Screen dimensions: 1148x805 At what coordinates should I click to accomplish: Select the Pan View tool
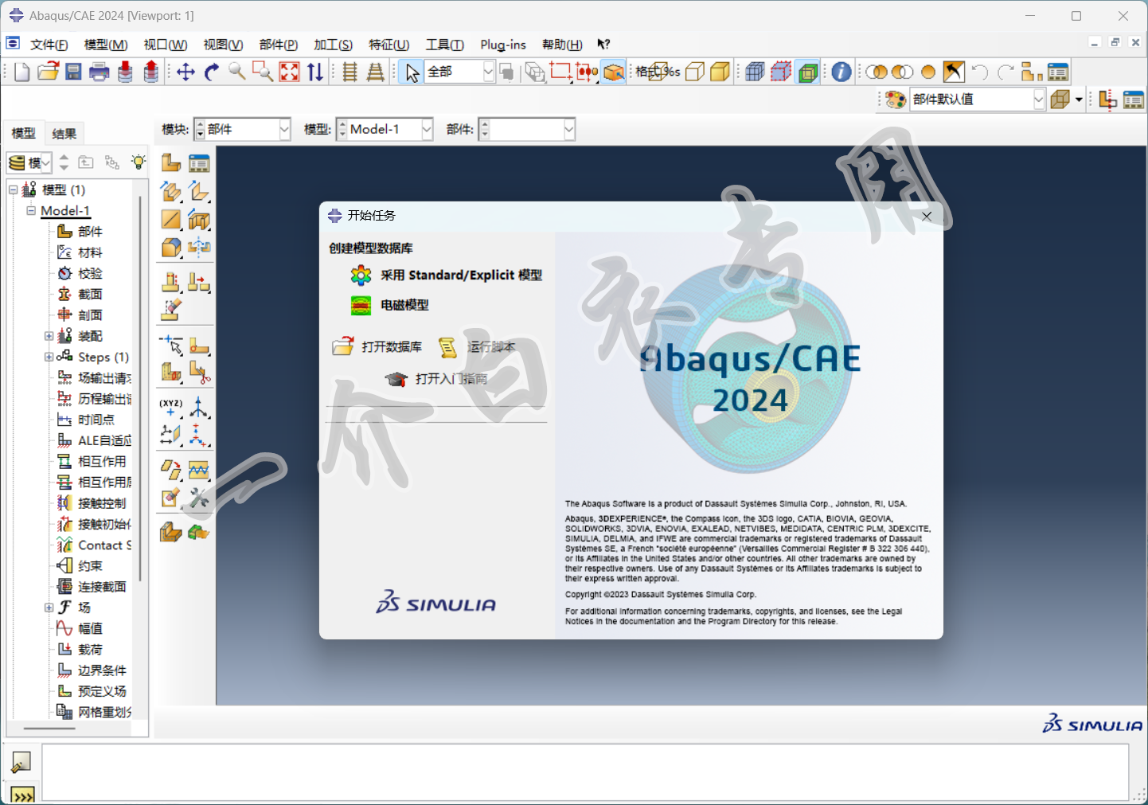click(185, 72)
